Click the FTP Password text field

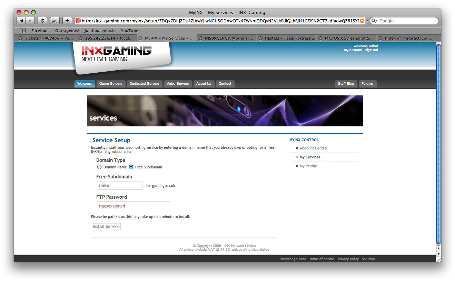click(x=133, y=206)
